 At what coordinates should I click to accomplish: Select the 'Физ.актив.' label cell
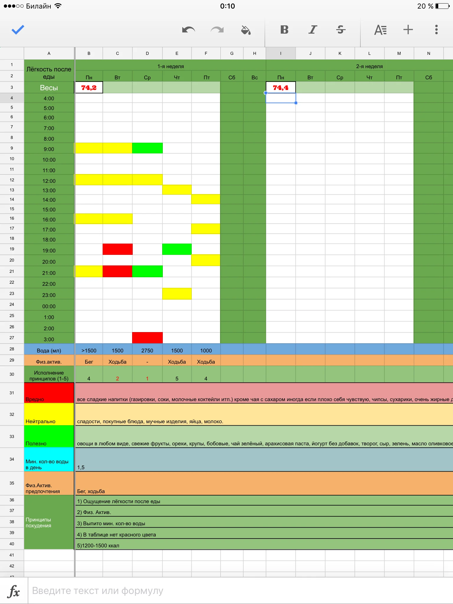pos(49,360)
